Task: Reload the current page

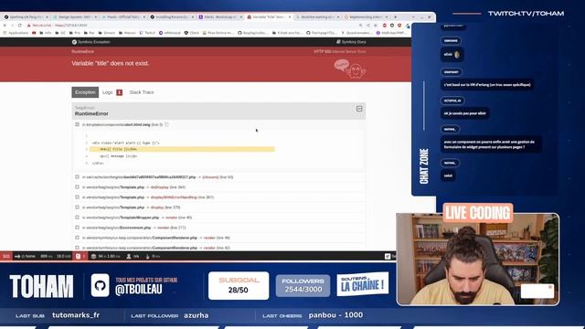Action: tap(19, 26)
